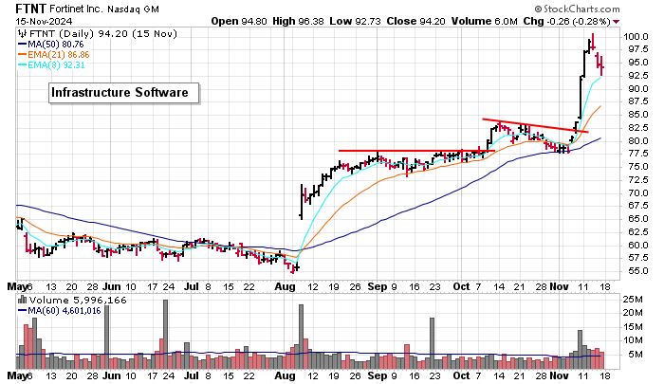Screen dimensions: 664x384
Task: Click the 25M volume axis label
Action: pyautogui.click(x=633, y=300)
